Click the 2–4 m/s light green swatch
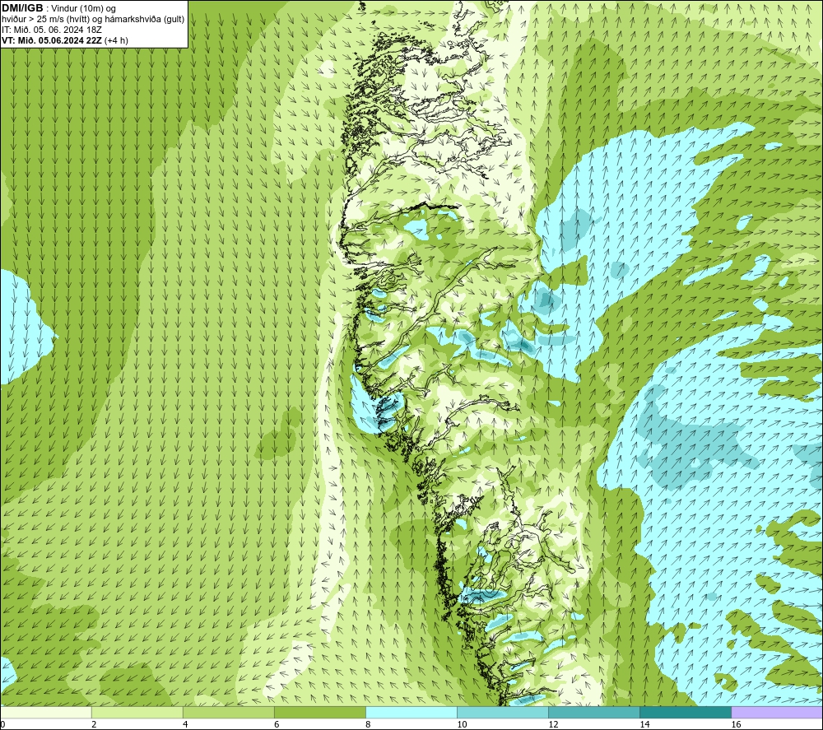The height and width of the screenshot is (730, 823). coord(137,712)
